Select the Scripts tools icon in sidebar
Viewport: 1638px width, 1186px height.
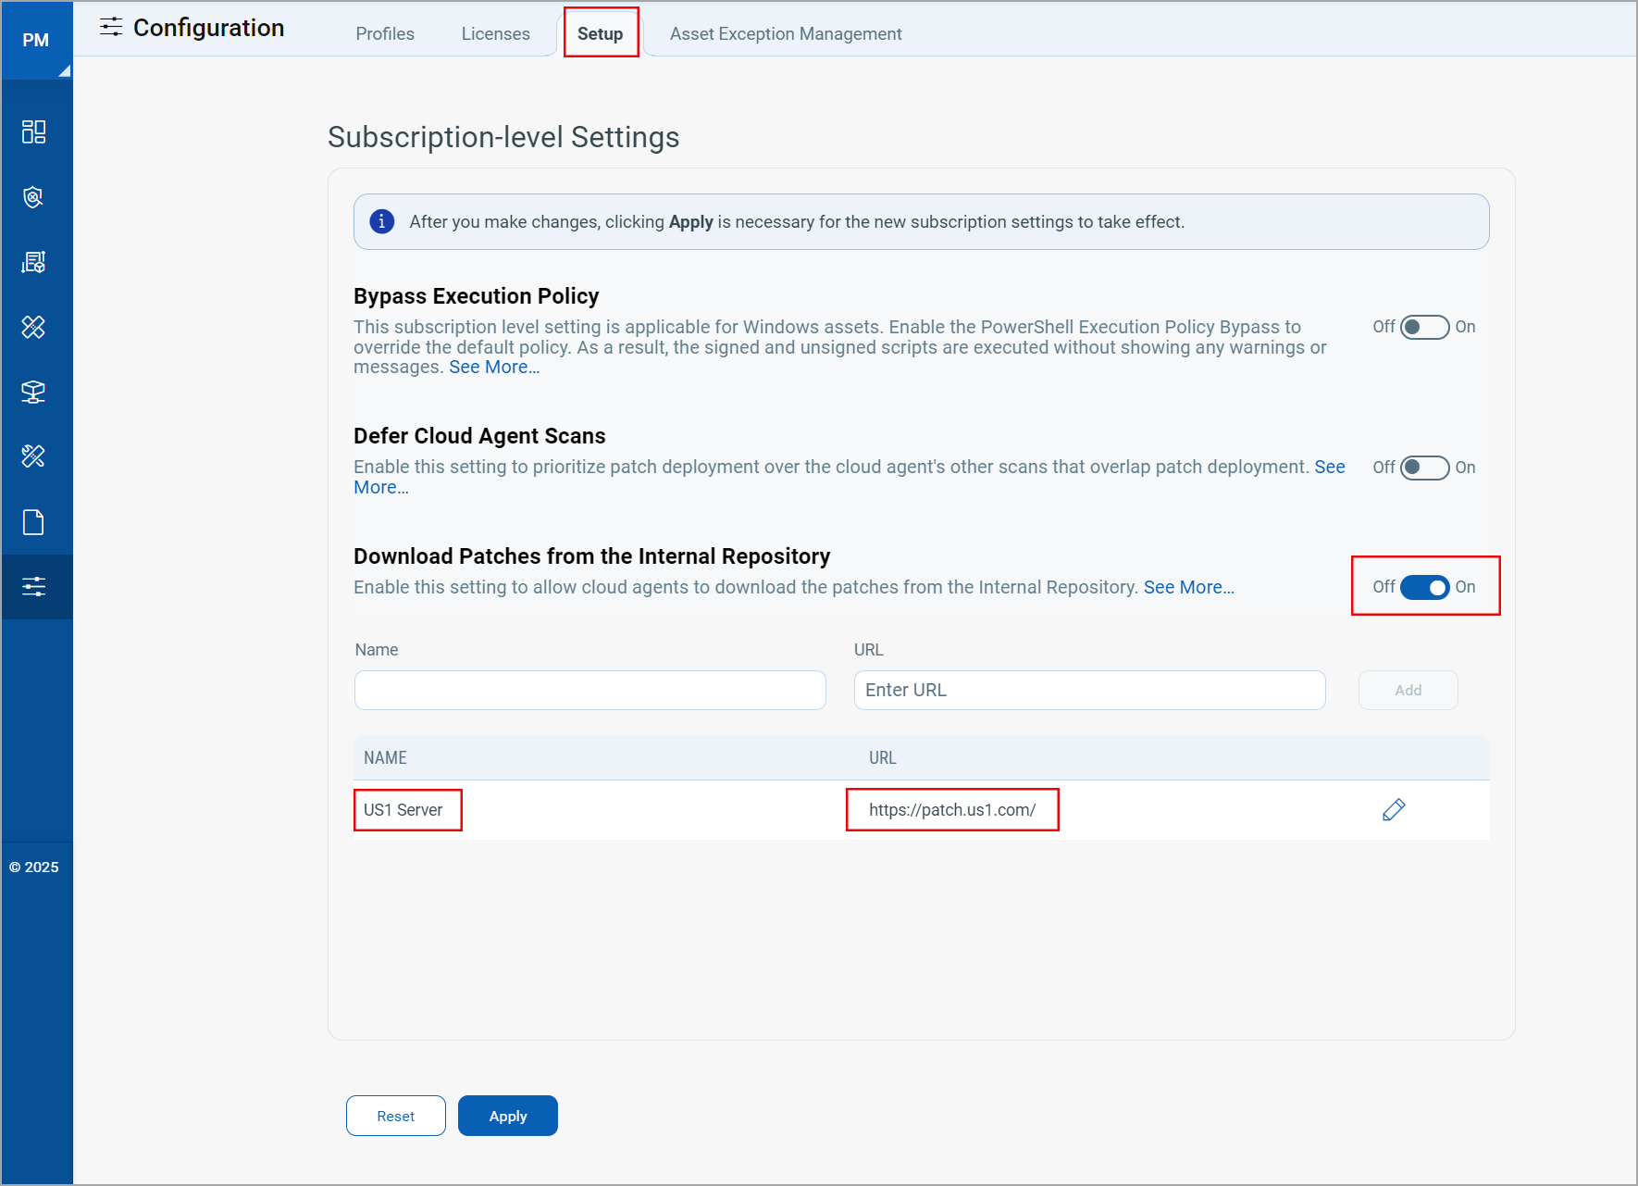click(x=34, y=456)
